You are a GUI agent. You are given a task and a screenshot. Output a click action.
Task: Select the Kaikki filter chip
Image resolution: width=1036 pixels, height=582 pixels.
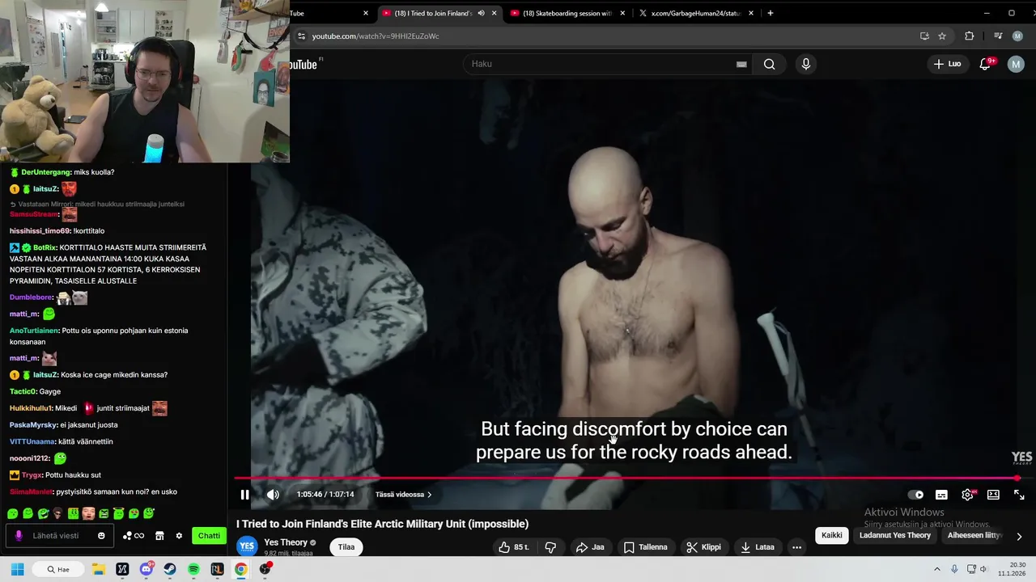point(832,535)
